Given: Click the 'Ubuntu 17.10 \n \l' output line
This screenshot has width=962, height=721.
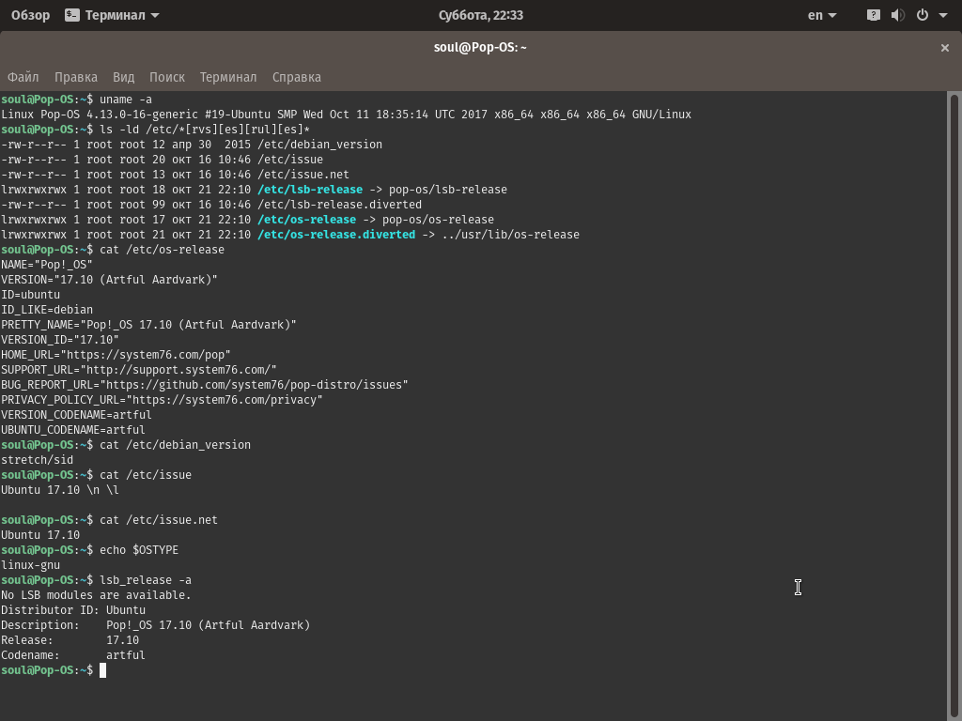Looking at the screenshot, I should (60, 490).
